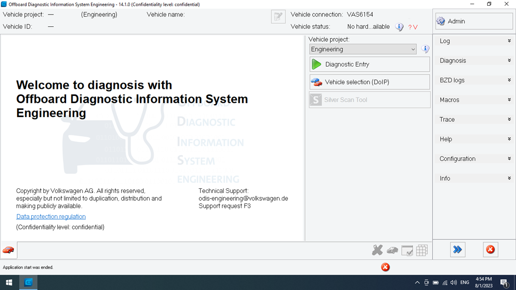Open Vehicle selection (DoIP)
The image size is (516, 290).
[x=369, y=82]
